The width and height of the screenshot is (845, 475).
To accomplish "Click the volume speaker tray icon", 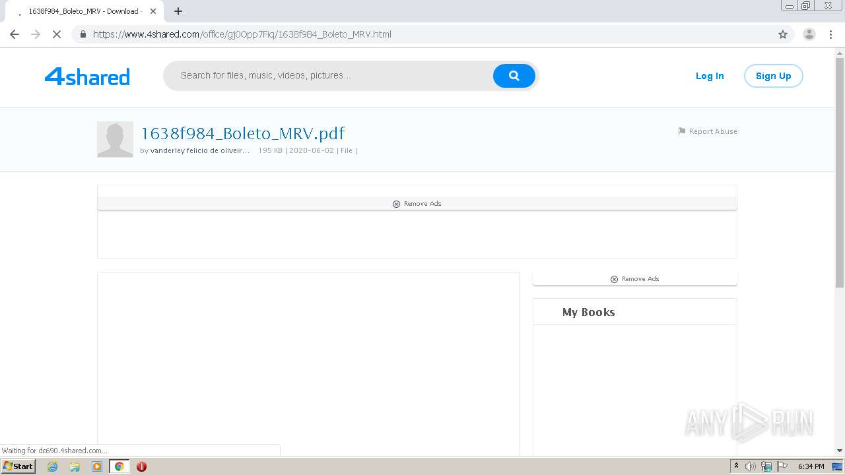I will point(751,466).
